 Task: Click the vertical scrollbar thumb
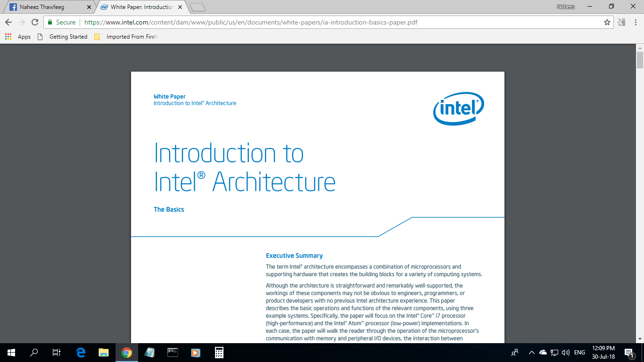640,60
